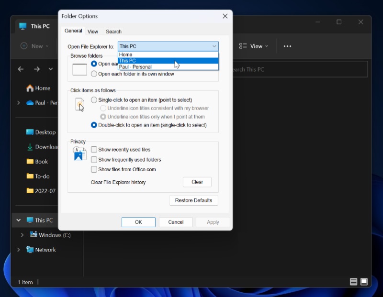Select the Network icon in navigation pane
This screenshot has height=297, width=383.
coord(30,250)
